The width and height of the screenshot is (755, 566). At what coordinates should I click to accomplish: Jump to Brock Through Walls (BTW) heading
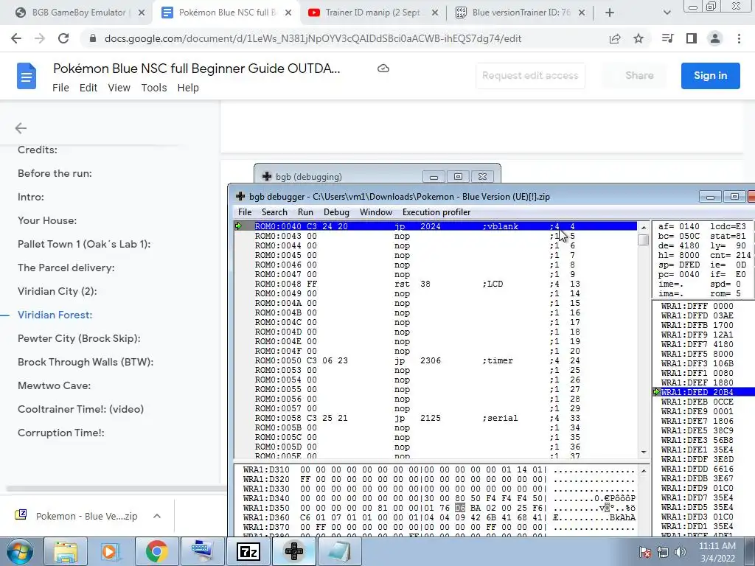tap(86, 362)
